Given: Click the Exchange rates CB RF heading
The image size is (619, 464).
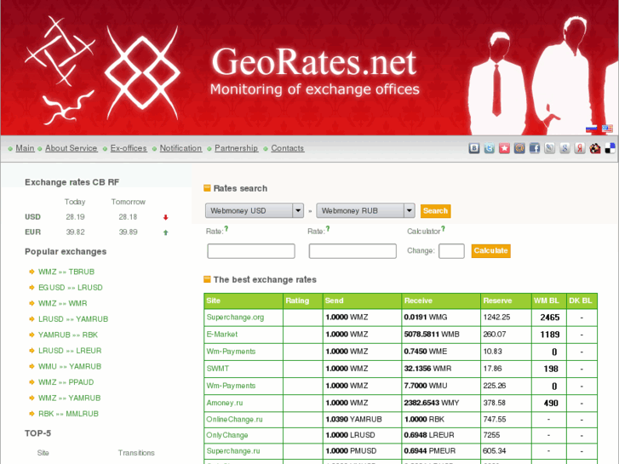Looking at the screenshot, I should click(72, 182).
